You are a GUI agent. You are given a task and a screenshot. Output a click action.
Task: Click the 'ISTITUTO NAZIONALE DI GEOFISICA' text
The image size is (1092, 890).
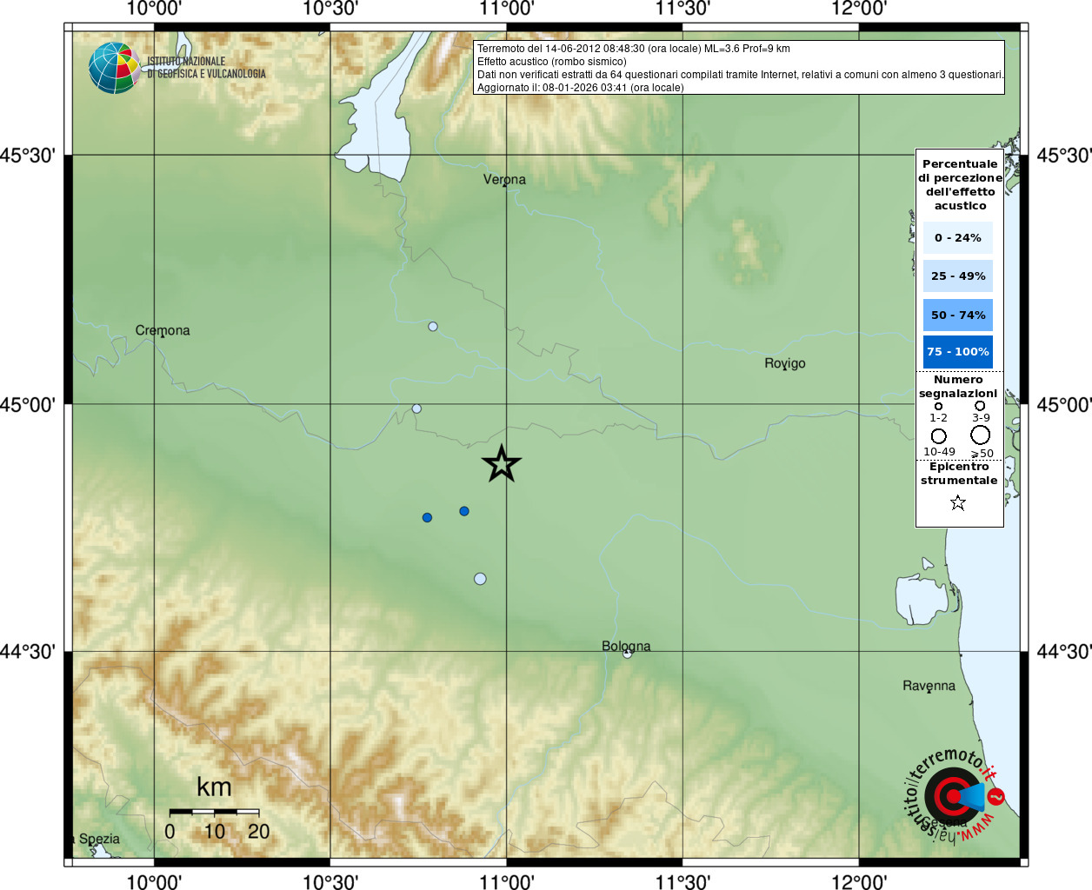click(x=207, y=68)
